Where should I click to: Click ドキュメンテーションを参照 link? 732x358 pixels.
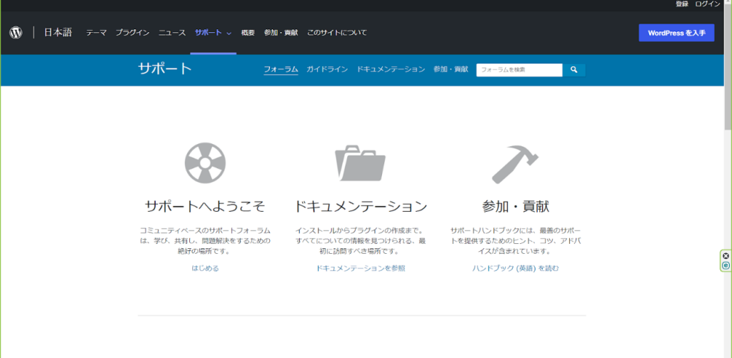pyautogui.click(x=361, y=268)
